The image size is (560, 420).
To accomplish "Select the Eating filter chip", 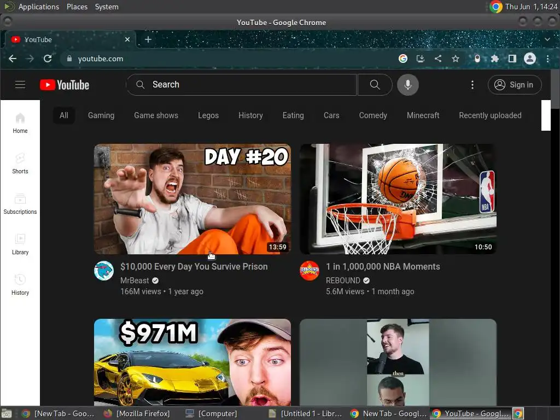I will pos(293,115).
